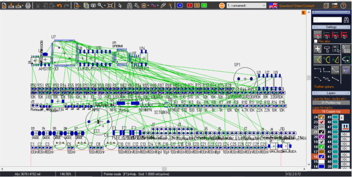
Task: Toggle visibility of layer 24
Action: pyautogui.click(x=322, y=117)
